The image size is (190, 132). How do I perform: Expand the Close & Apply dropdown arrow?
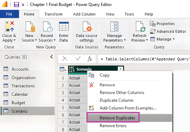pyautogui.click(x=15, y=40)
